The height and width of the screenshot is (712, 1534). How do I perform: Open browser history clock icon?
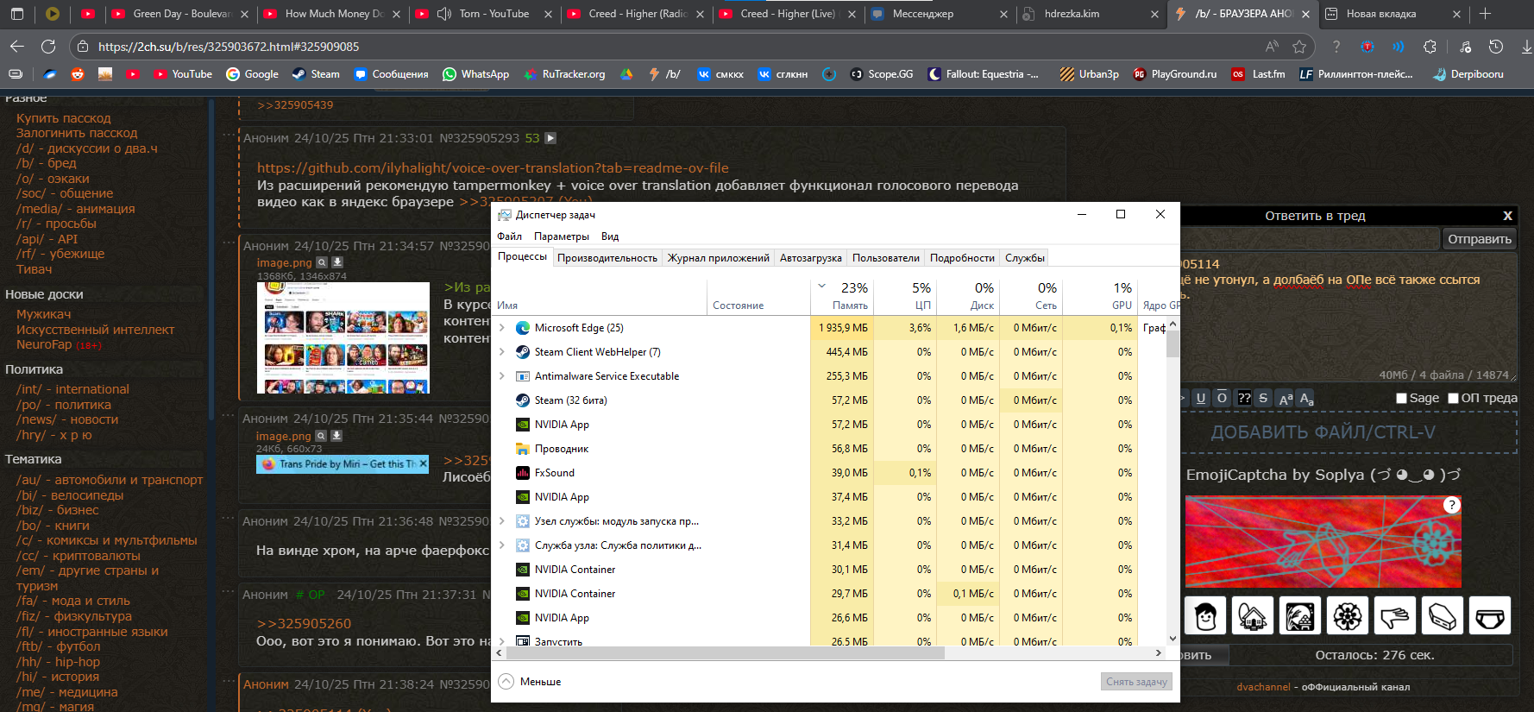[1496, 47]
